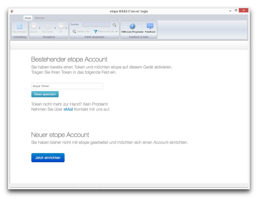The image size is (257, 199).
Task: Follow the eMail contact link
Action: pyautogui.click(x=68, y=109)
